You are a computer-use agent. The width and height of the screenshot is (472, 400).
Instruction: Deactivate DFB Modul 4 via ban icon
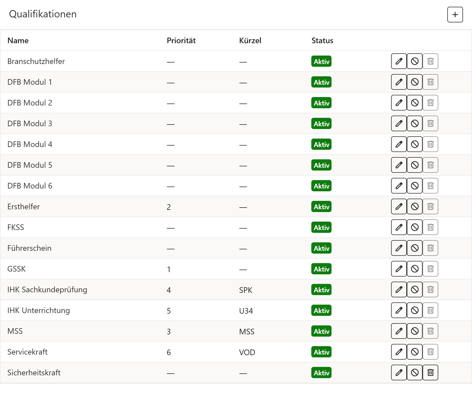tap(414, 144)
